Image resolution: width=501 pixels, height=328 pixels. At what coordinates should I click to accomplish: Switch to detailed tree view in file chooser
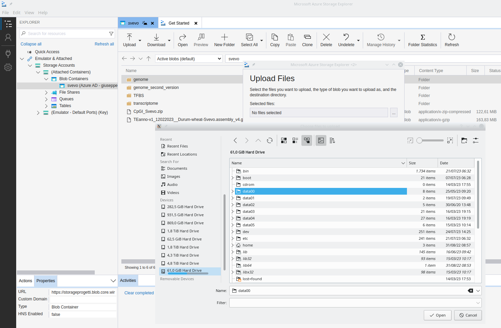(307, 140)
